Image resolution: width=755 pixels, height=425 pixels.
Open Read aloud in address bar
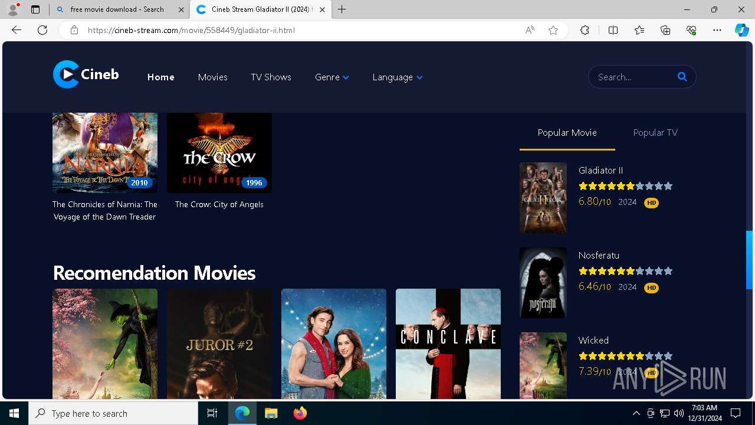click(530, 30)
